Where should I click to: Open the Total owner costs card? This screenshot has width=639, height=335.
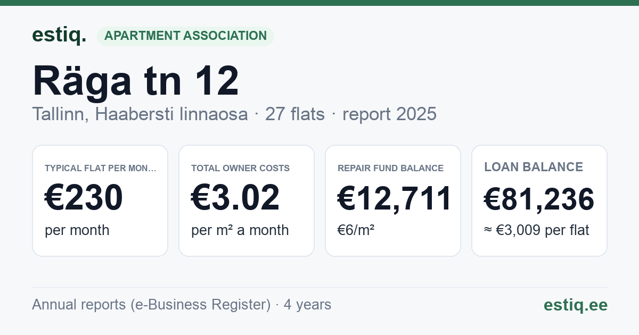pos(247,200)
